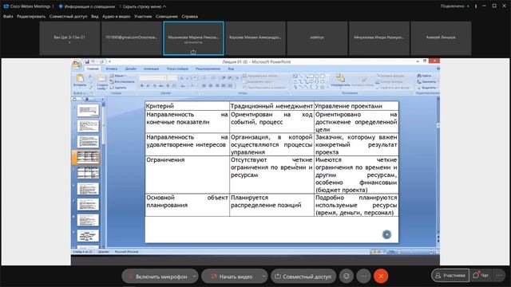Switch to the Вставка ribbon tab
This screenshot has width=511, height=287.
[112, 69]
